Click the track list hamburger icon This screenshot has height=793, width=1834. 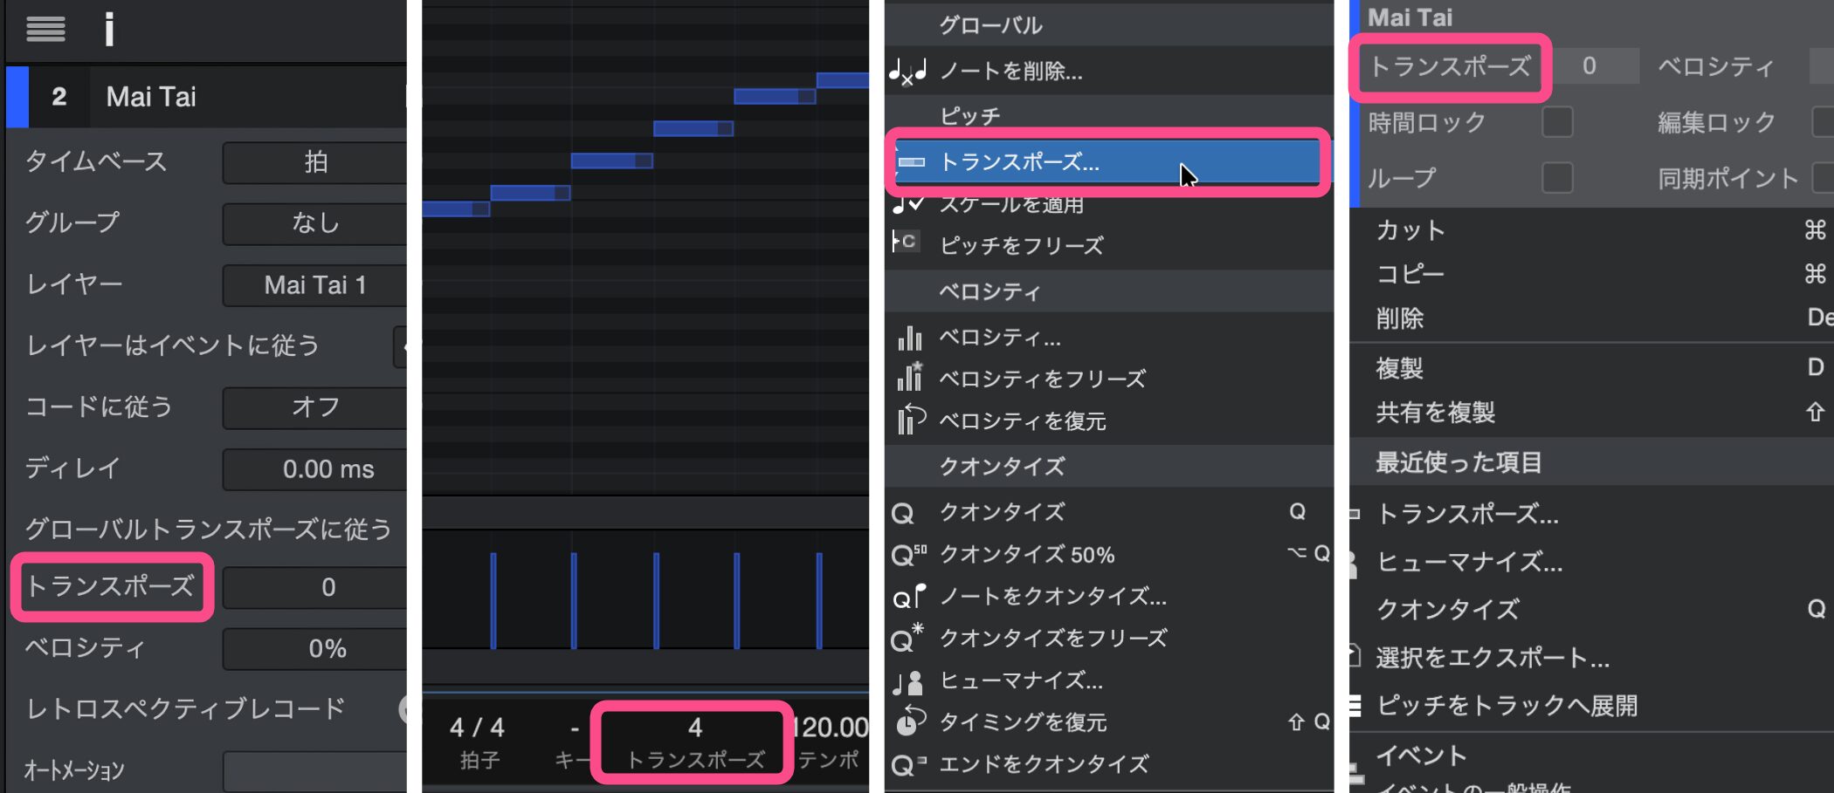pyautogui.click(x=45, y=29)
